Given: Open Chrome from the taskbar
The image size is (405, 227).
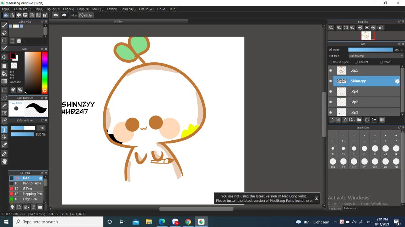Looking at the screenshot, I should [188, 221].
